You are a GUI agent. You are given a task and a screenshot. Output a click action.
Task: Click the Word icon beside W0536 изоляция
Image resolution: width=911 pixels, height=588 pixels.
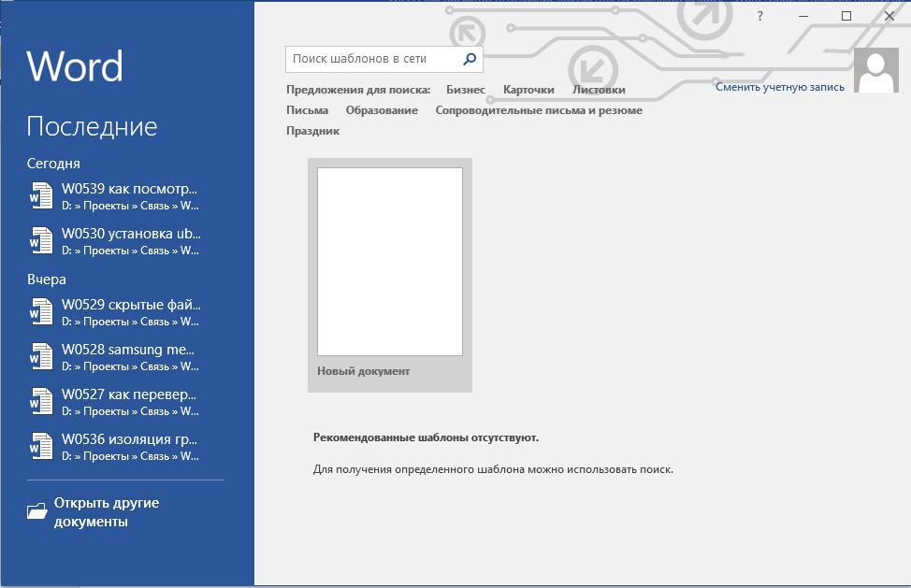[41, 446]
